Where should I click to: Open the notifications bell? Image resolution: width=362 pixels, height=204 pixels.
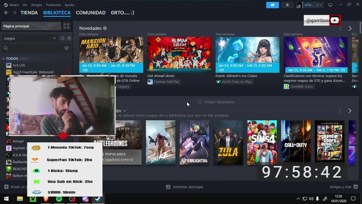click(x=287, y=5)
